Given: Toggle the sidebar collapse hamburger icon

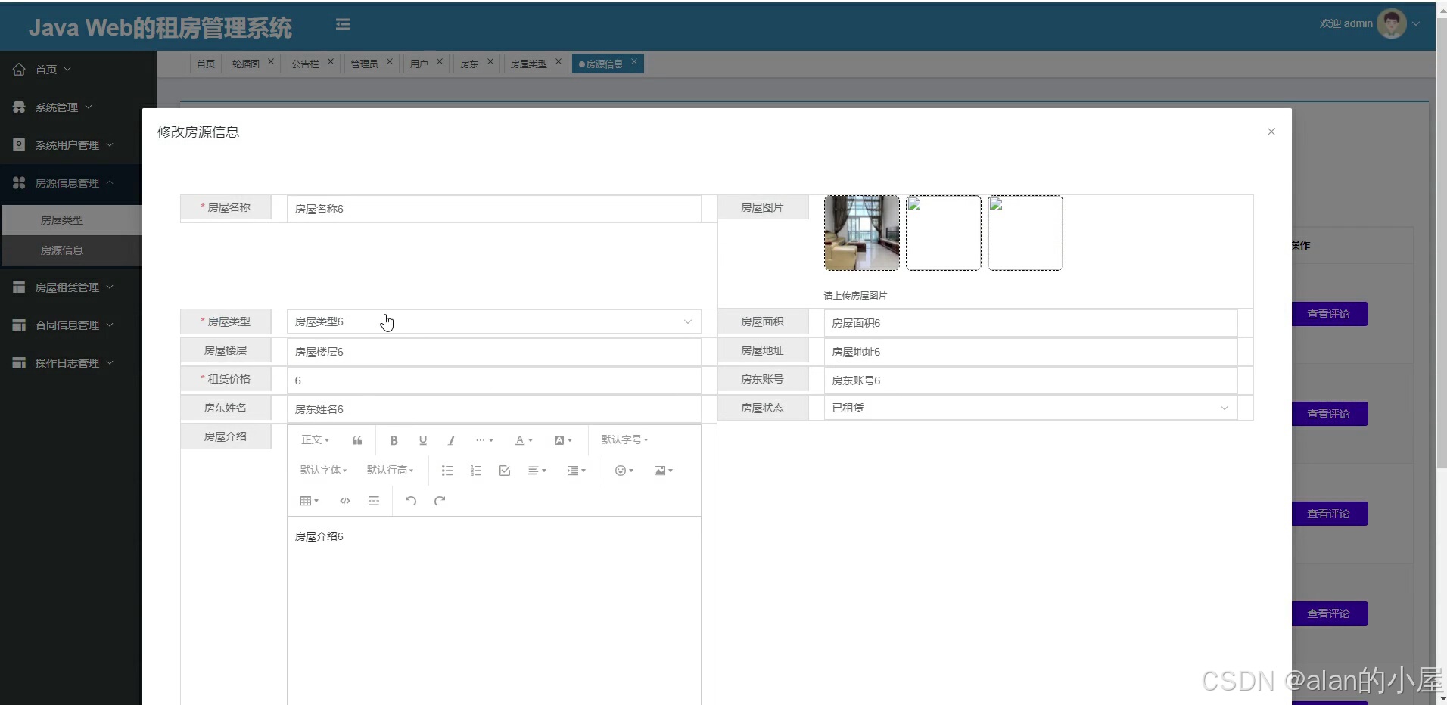Looking at the screenshot, I should click(343, 24).
